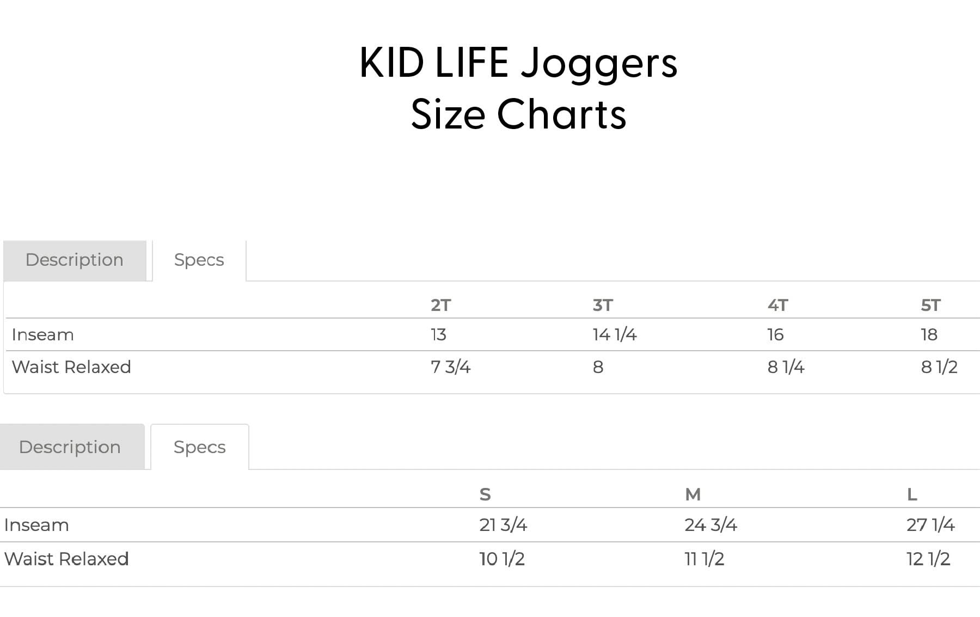Click the 5T column header

point(932,305)
